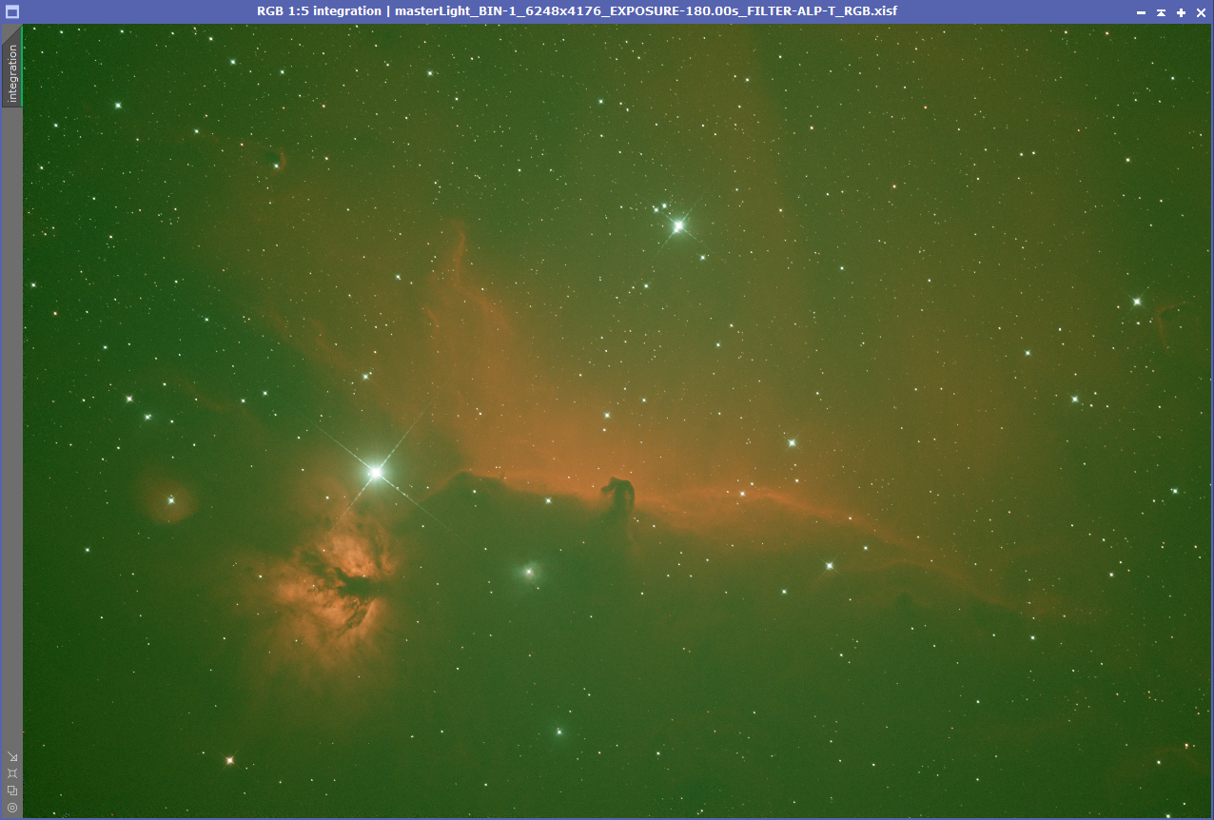The width and height of the screenshot is (1214, 820).
Task: Click the orange star in the bottom-left corner
Action: pyautogui.click(x=229, y=760)
